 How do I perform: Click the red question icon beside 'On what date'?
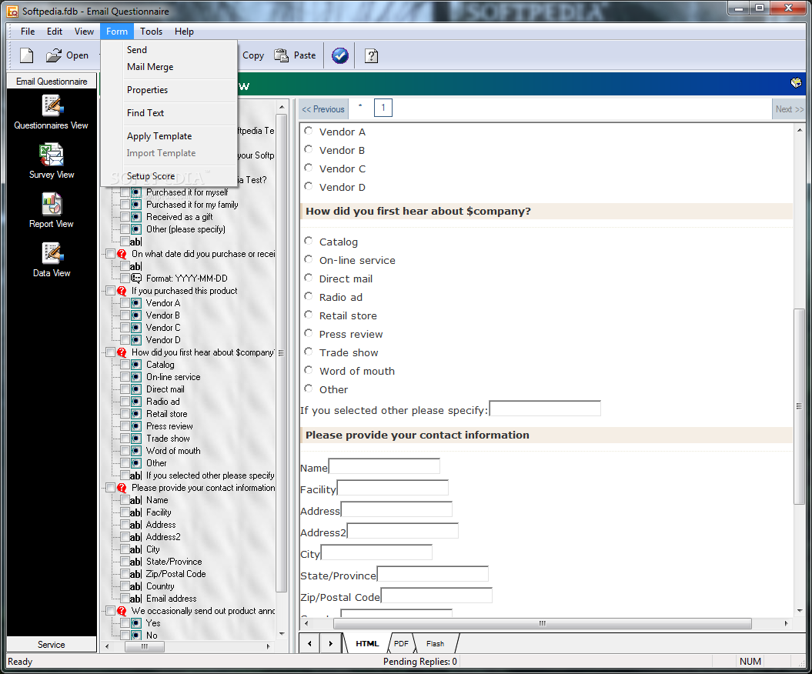(122, 254)
